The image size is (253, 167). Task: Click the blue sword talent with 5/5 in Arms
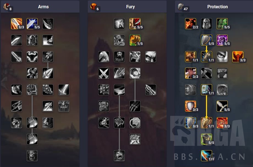coord(32,24)
